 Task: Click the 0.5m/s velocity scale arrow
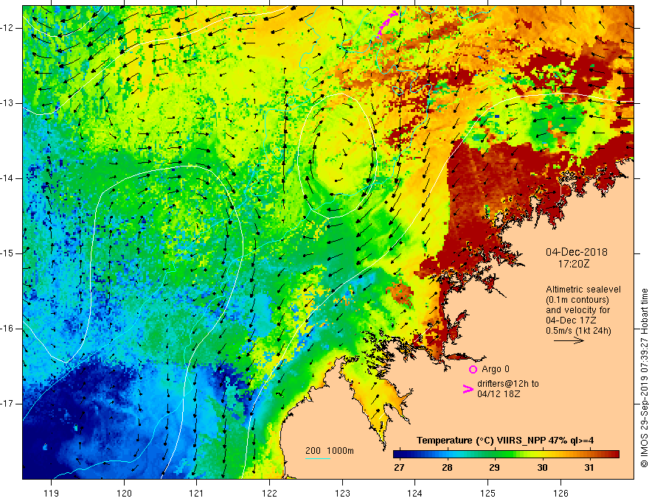pyautogui.click(x=569, y=340)
